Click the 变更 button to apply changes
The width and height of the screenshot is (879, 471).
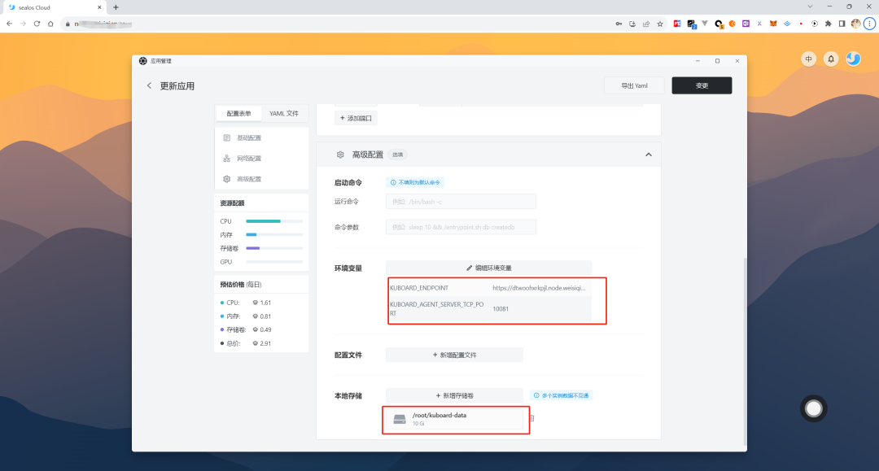tap(702, 85)
